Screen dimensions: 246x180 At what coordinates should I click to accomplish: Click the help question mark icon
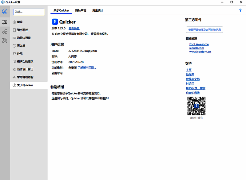pos(240,10)
